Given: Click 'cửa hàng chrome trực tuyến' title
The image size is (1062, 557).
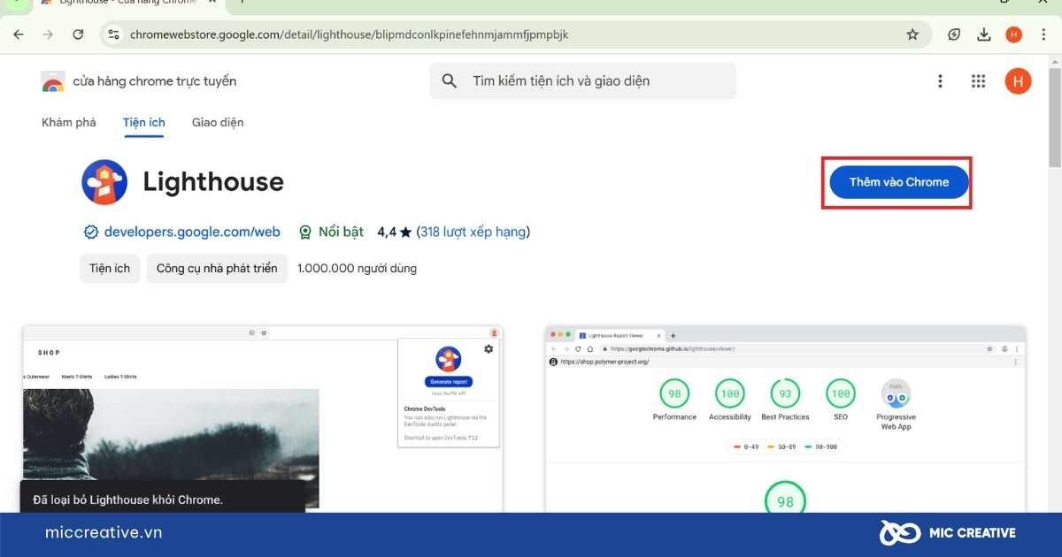Looking at the screenshot, I should (x=155, y=81).
